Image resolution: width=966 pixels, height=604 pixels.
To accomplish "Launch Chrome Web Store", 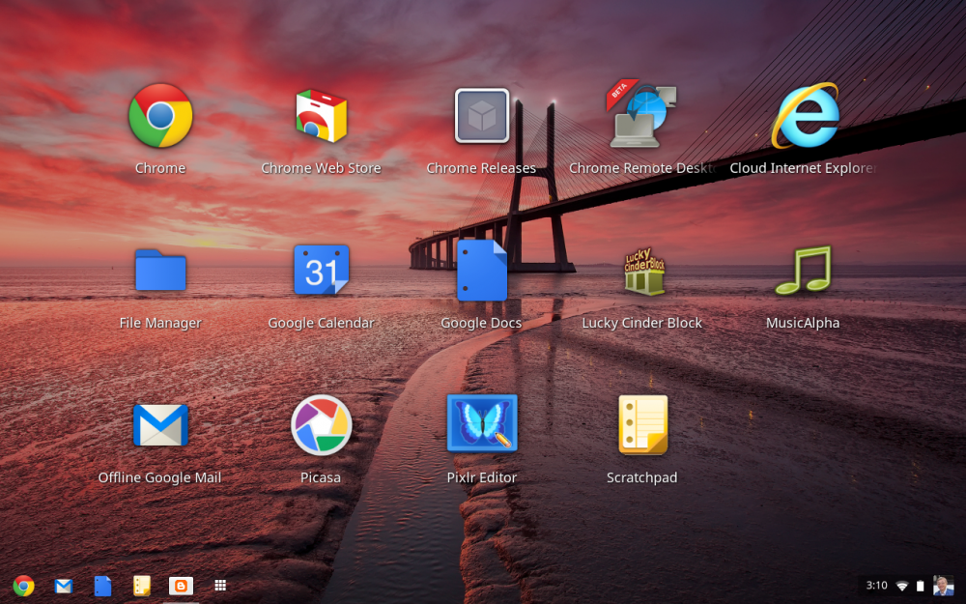I will (321, 116).
